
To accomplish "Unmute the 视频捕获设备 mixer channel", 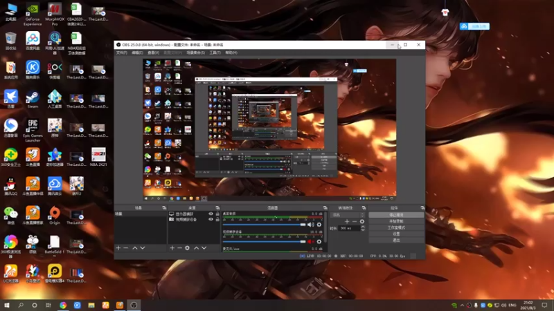I will (x=310, y=241).
